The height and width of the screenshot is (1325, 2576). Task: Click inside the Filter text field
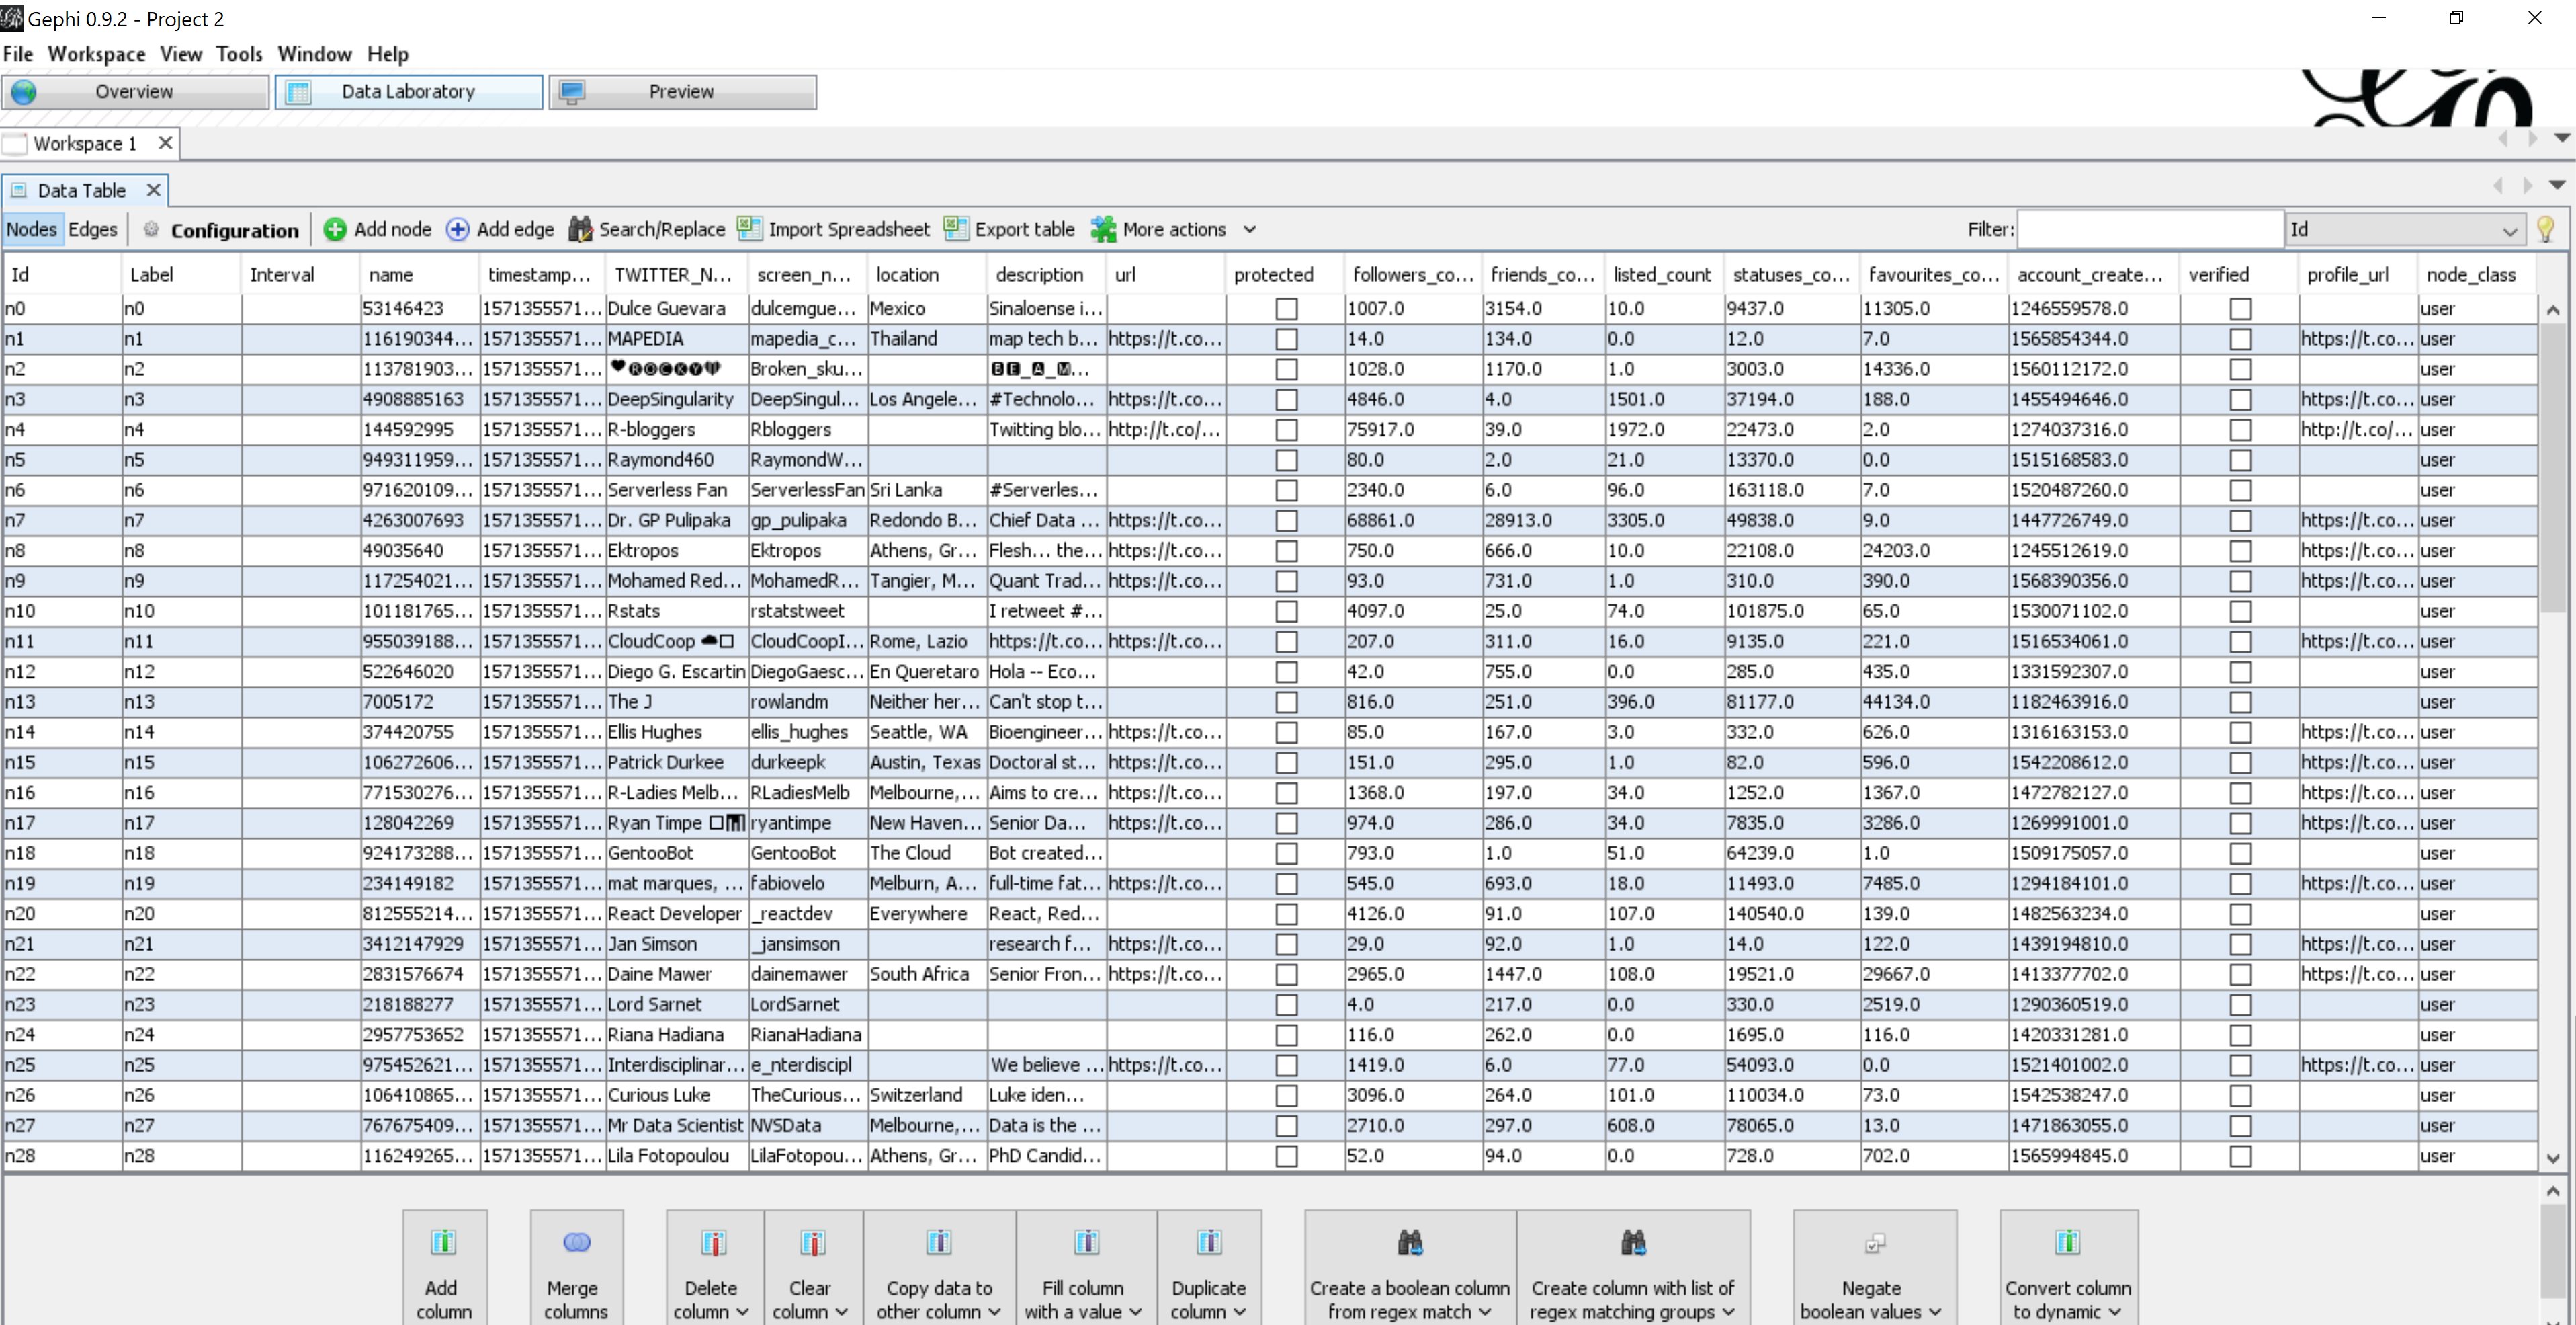(x=2149, y=229)
